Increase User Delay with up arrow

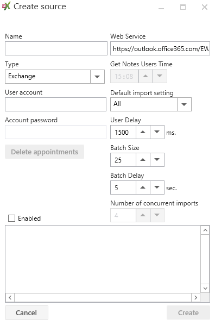point(143,132)
